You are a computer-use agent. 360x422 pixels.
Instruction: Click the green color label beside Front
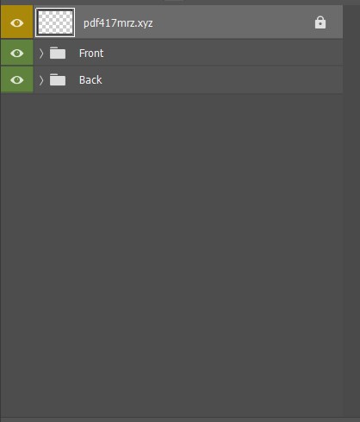[x=16, y=53]
